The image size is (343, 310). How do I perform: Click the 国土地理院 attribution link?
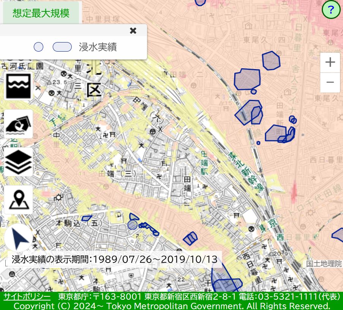point(324,264)
